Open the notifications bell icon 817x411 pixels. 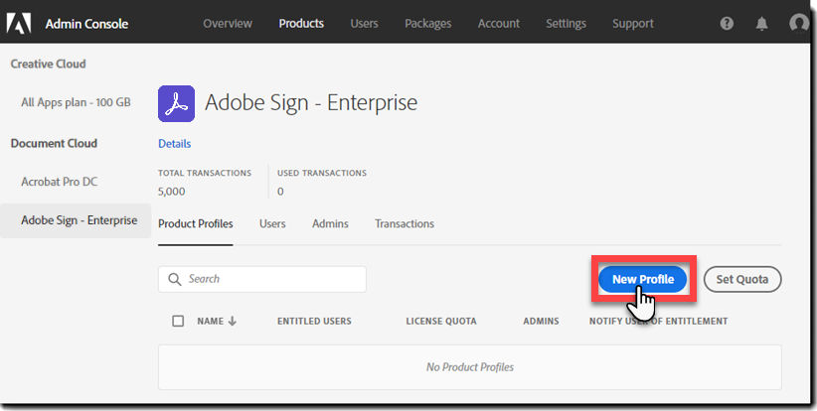click(x=761, y=24)
